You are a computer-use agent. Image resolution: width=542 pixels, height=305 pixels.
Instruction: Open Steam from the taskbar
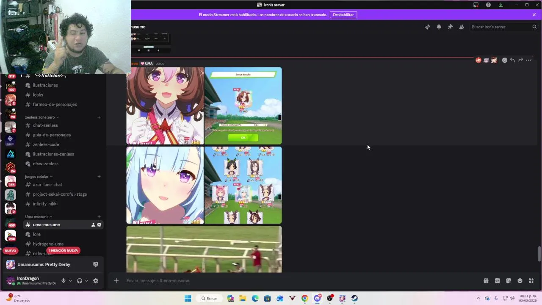pos(354,298)
